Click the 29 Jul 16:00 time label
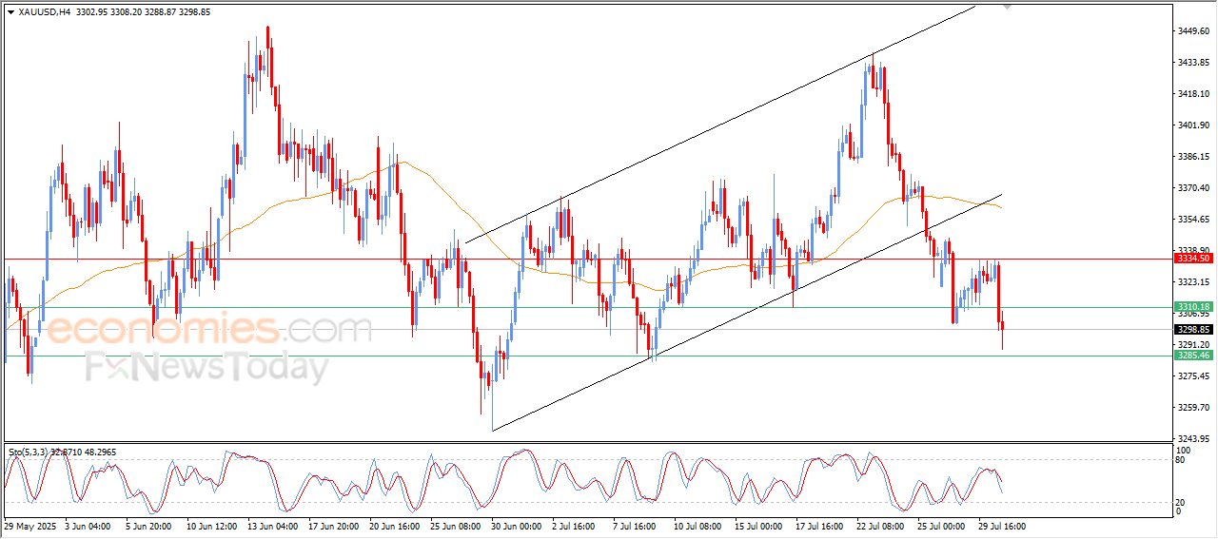Viewport: 1218px width, 539px height. coord(1003,525)
